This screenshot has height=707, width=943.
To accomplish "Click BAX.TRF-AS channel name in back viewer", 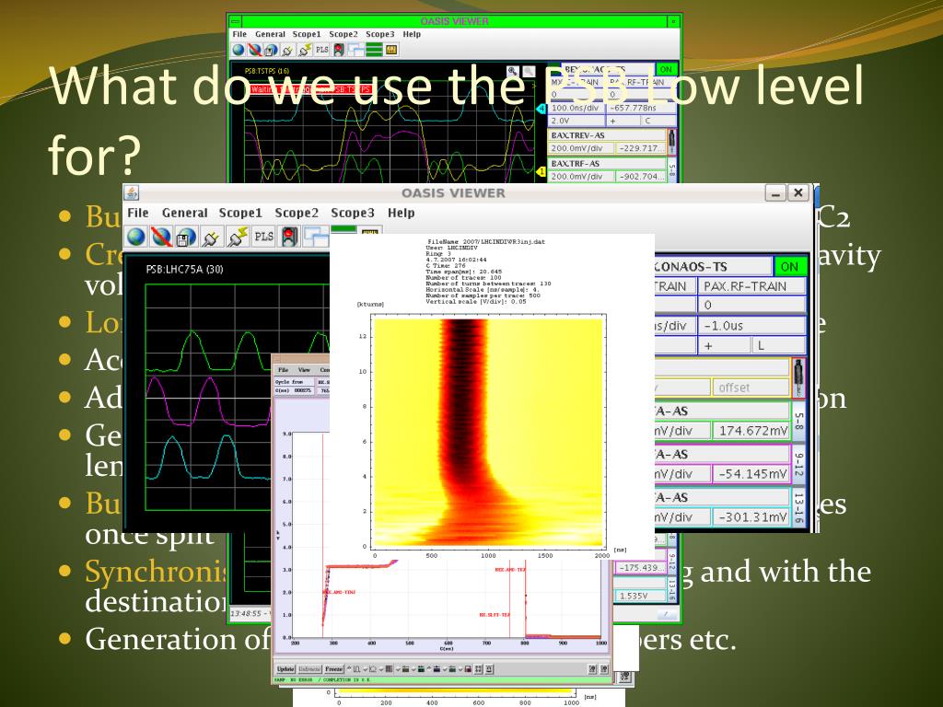I will pos(607,164).
